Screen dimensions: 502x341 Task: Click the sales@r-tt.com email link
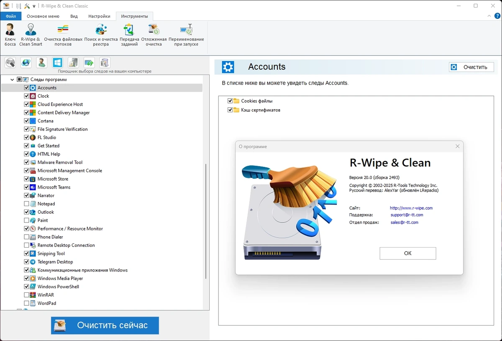(x=405, y=222)
